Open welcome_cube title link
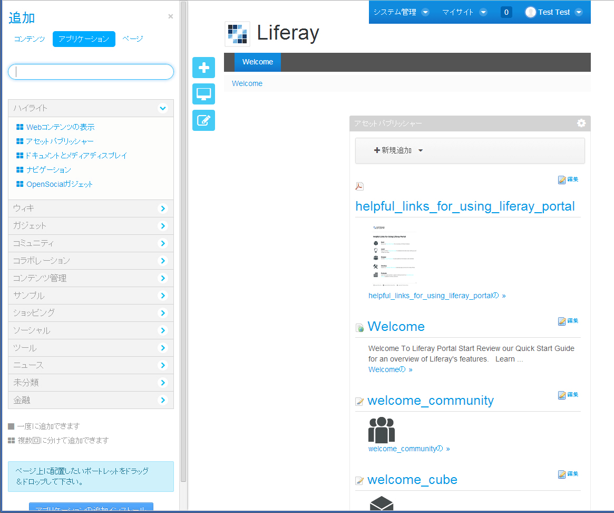The image size is (614, 513). click(412, 480)
